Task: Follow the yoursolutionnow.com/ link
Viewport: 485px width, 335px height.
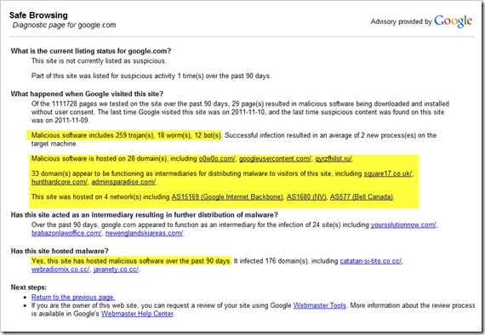Action: pos(403,224)
